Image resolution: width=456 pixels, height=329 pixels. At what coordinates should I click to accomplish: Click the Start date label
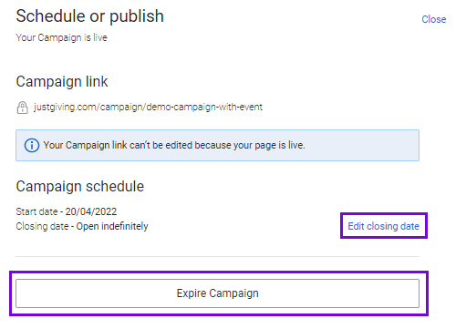[36, 211]
